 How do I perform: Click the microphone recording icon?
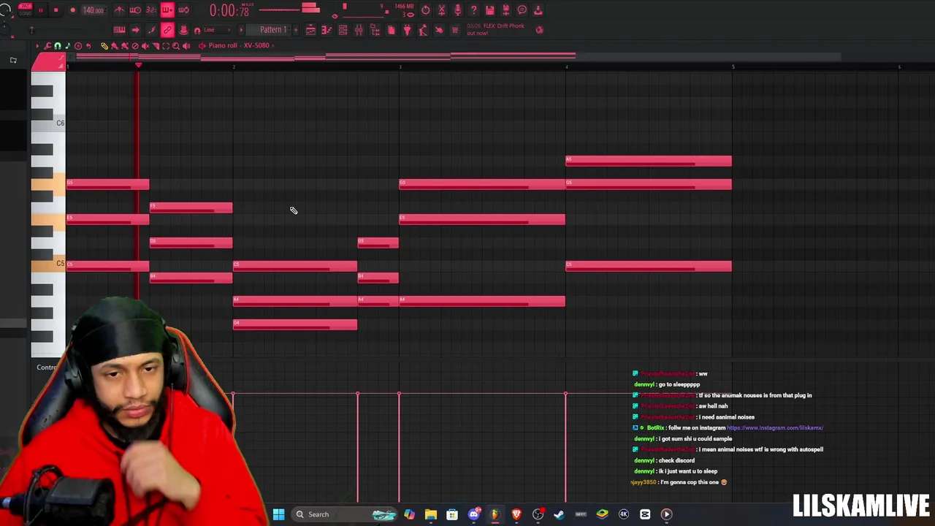(458, 10)
